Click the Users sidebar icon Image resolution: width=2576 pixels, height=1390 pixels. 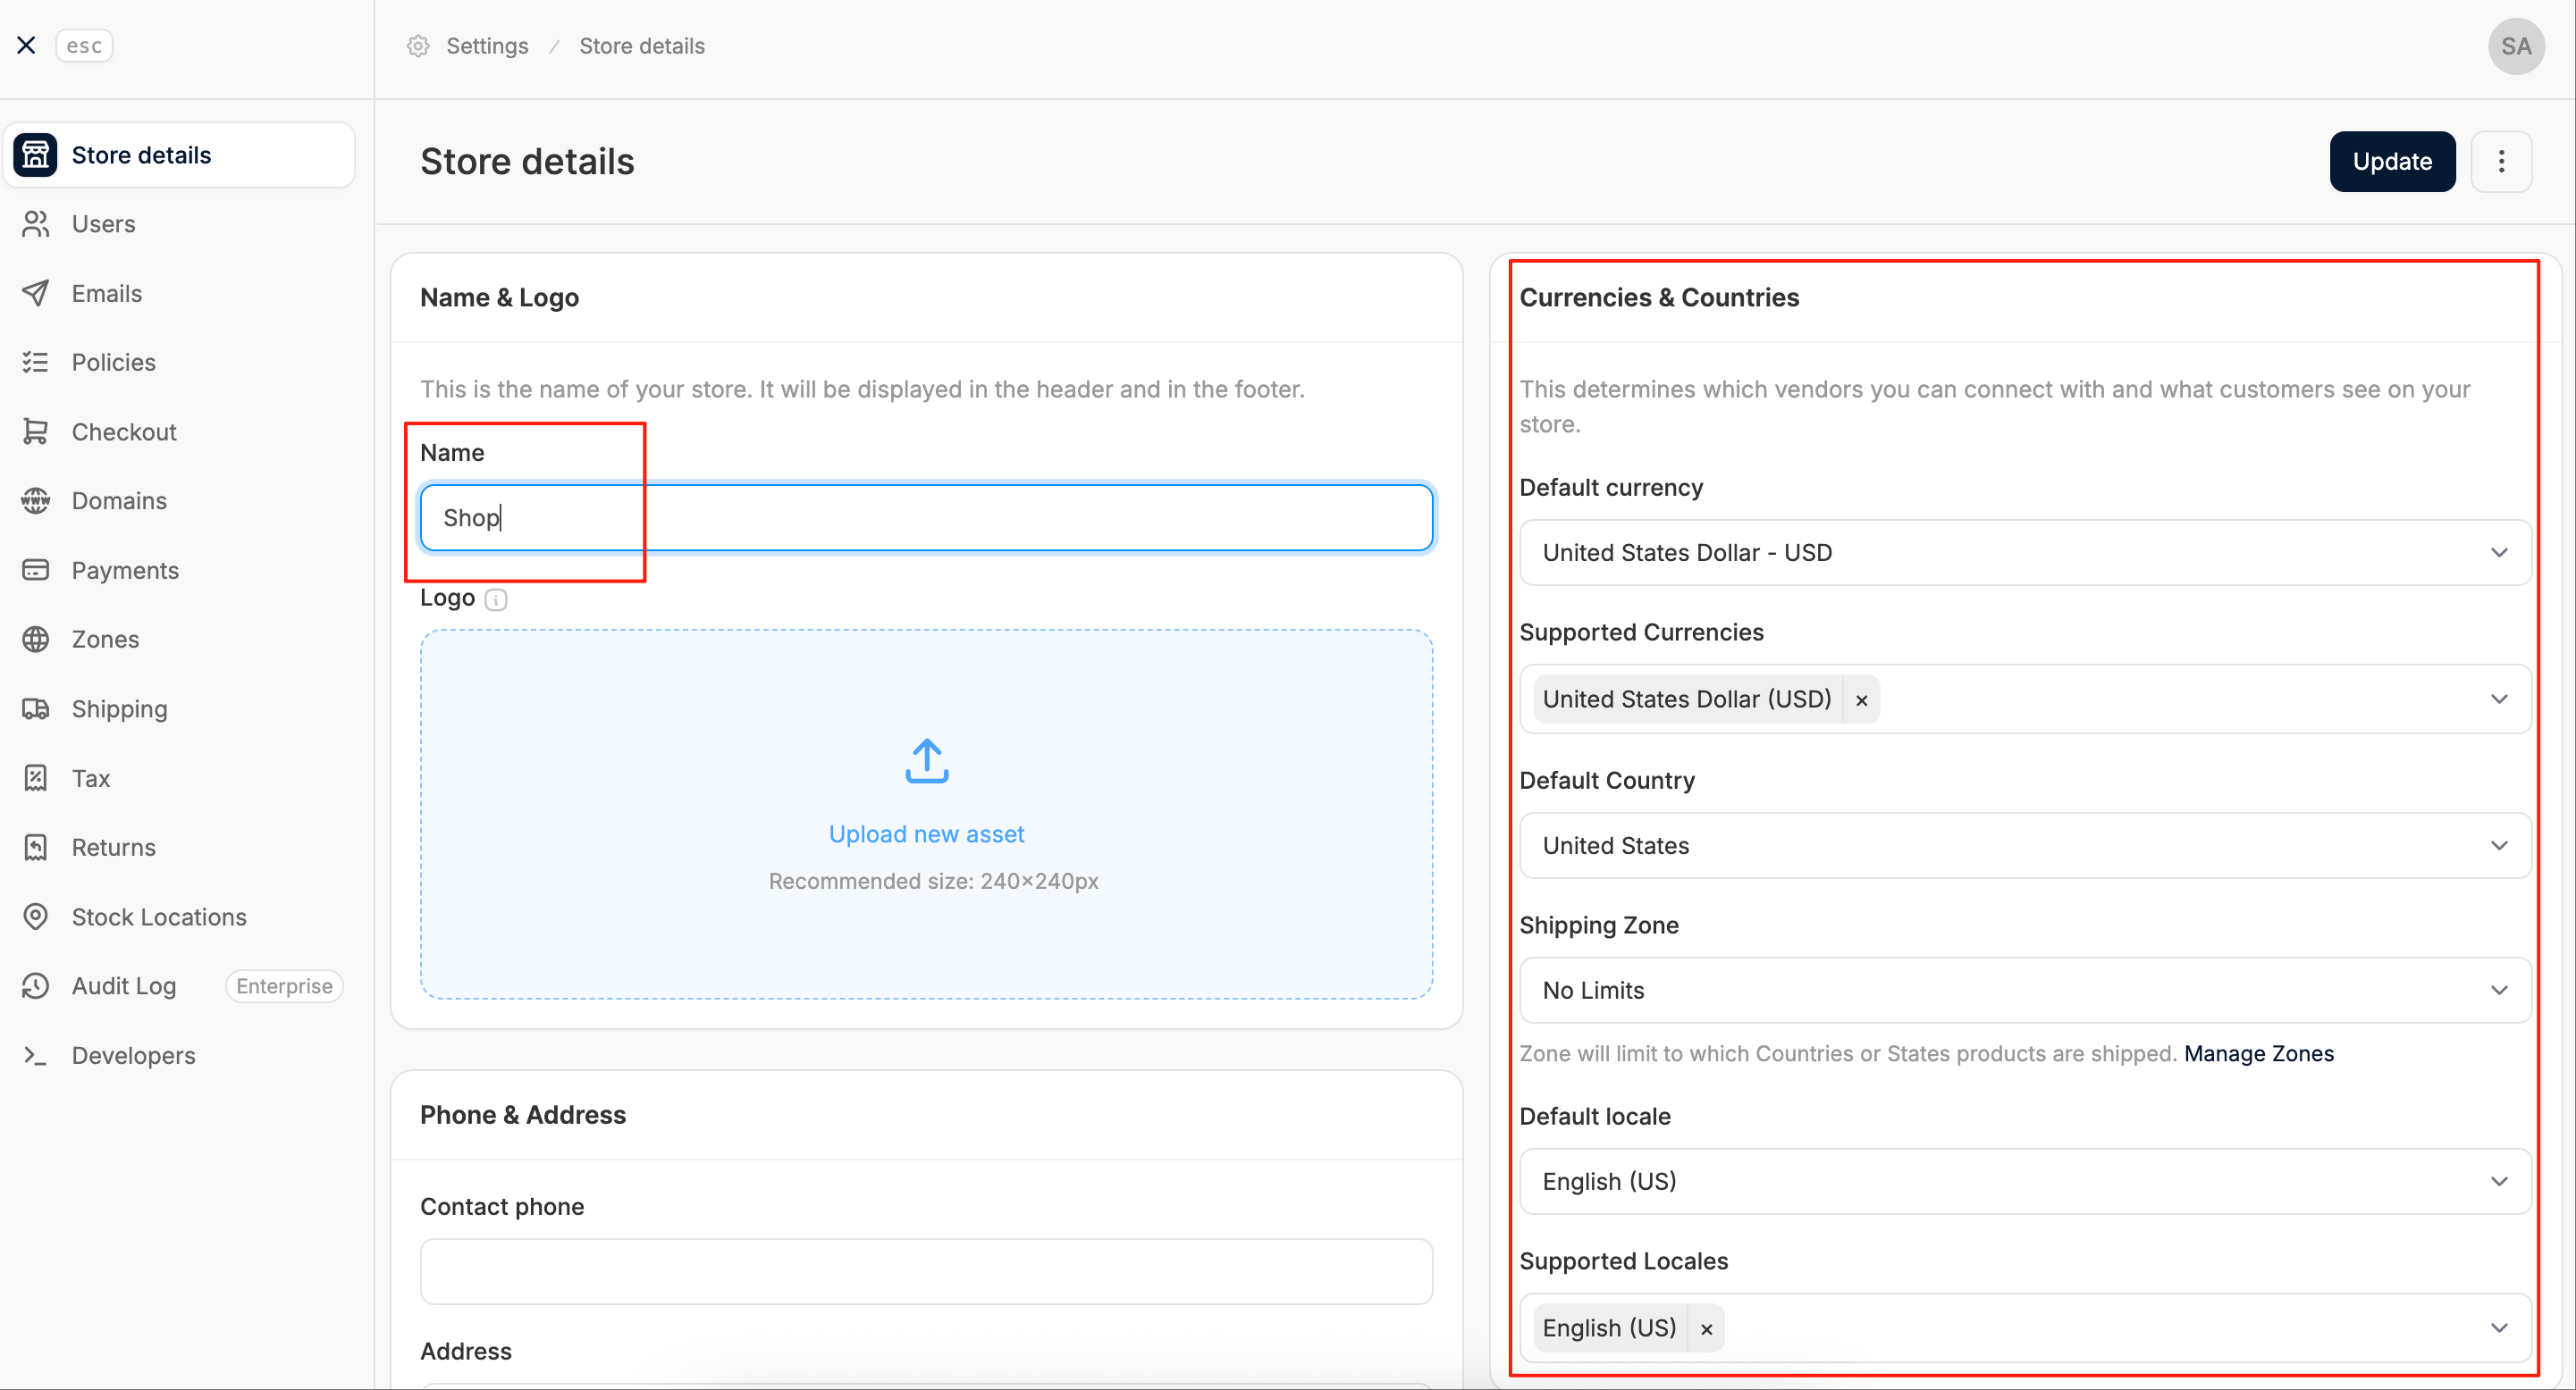tap(36, 224)
